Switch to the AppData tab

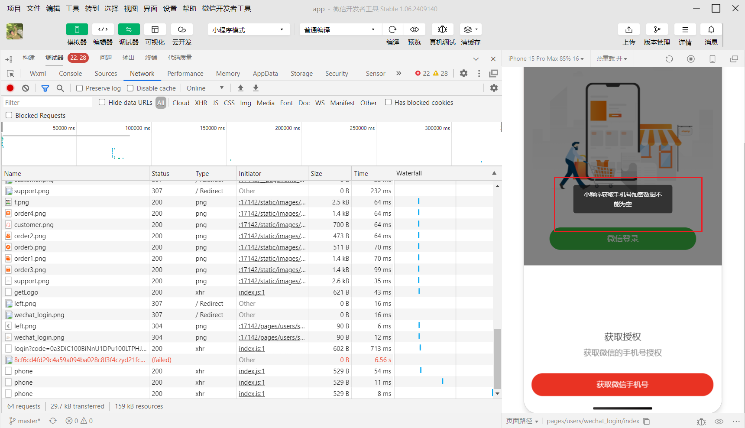pyautogui.click(x=265, y=74)
